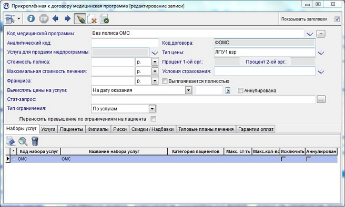
Task: Click the plus button next to medical program code
Action: pyautogui.click(x=321, y=34)
